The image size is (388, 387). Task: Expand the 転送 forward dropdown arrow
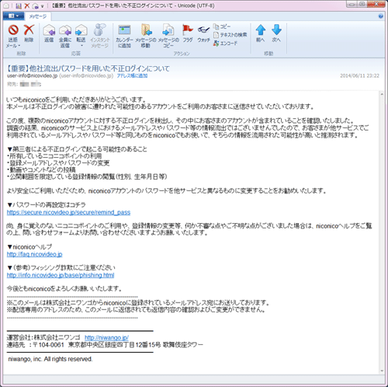pyautogui.click(x=81, y=46)
